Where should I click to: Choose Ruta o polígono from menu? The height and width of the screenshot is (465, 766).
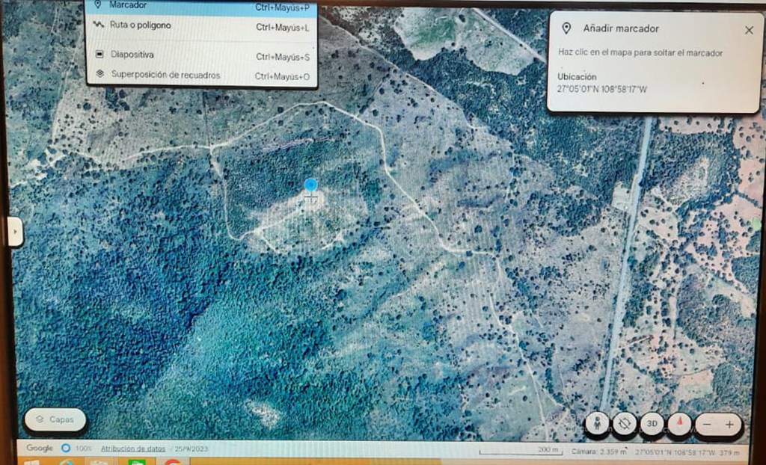pos(141,25)
